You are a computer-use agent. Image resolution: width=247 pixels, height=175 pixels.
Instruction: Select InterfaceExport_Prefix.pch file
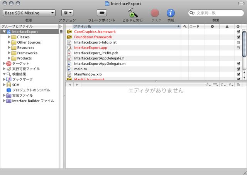tap(96, 53)
